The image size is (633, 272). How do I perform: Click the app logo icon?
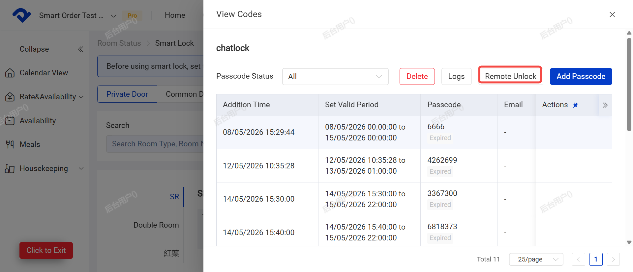pyautogui.click(x=22, y=15)
